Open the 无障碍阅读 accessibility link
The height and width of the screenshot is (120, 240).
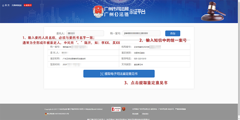pos(16,5)
